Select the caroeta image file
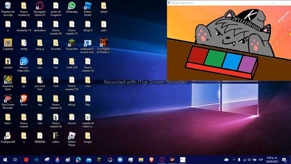The height and width of the screenshot is (164, 291). point(8,63)
